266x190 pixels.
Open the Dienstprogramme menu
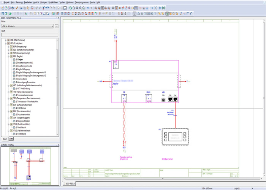tap(81, 2)
